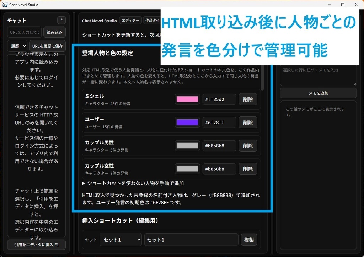Open the 作品タイ tab
This screenshot has height=257, width=364.
click(x=152, y=20)
